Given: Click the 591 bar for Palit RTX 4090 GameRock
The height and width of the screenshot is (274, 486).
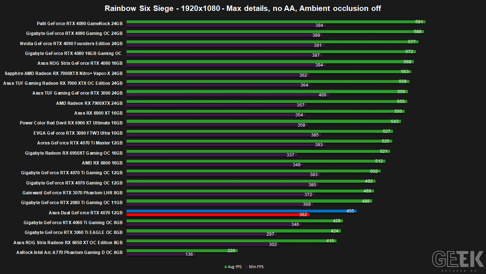Looking at the screenshot, I should click(x=276, y=22).
